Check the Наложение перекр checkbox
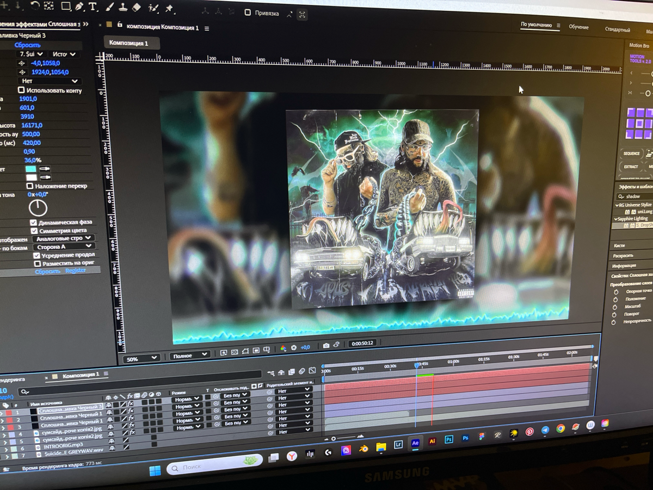The width and height of the screenshot is (653, 490). point(30,186)
